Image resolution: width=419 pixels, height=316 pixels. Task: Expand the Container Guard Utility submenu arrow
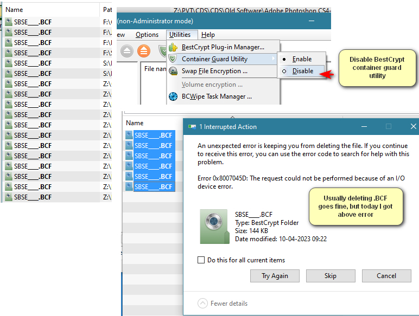(273, 59)
